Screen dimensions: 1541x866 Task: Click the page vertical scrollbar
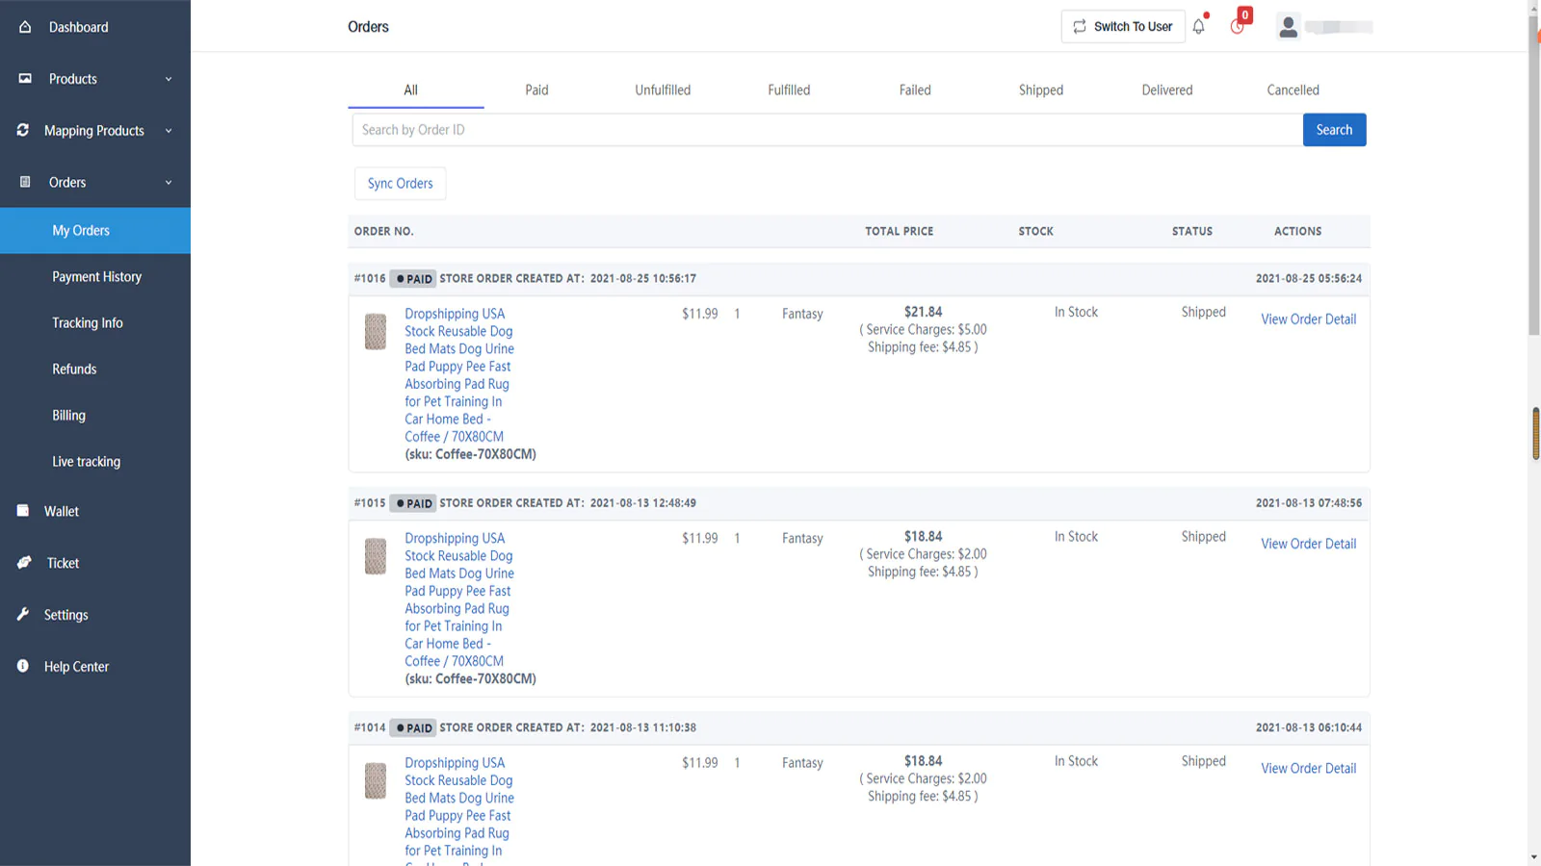pos(1533,173)
